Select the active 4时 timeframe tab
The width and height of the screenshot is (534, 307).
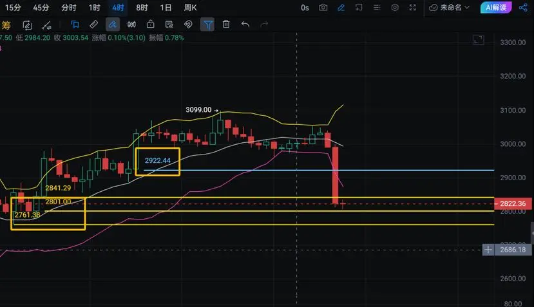pyautogui.click(x=118, y=8)
